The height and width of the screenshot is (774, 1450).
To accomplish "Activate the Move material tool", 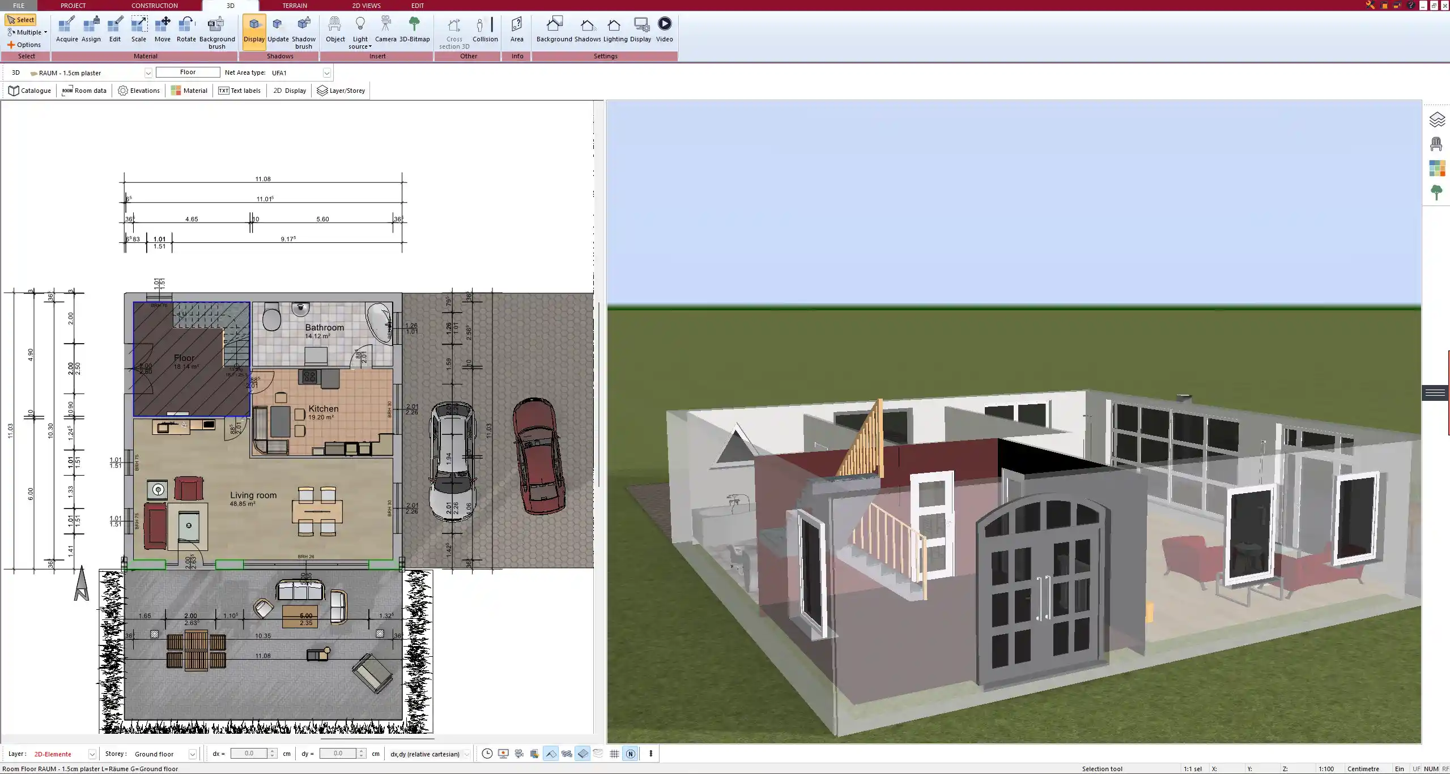I will pyautogui.click(x=163, y=29).
